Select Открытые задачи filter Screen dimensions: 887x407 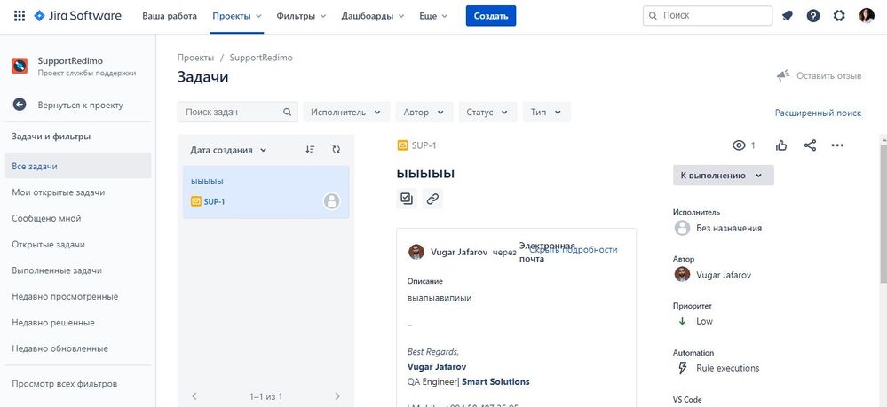click(x=78, y=244)
